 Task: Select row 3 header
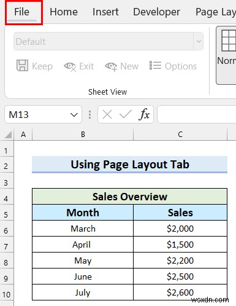coord(7,181)
